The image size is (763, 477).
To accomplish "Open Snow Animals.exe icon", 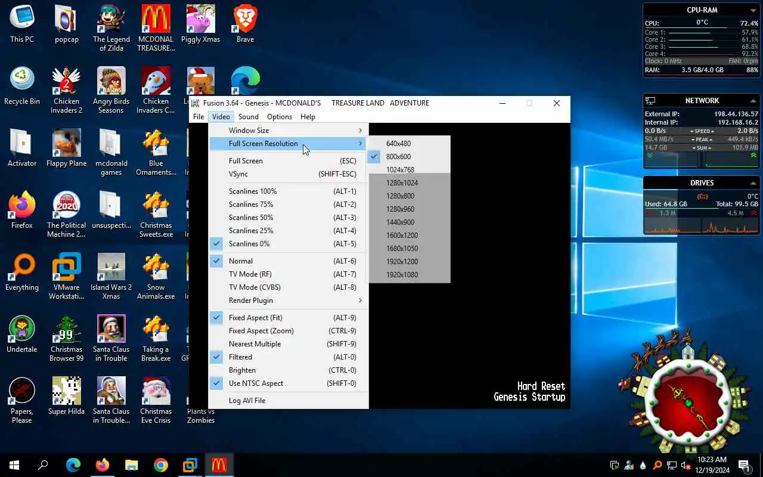I will (x=156, y=277).
